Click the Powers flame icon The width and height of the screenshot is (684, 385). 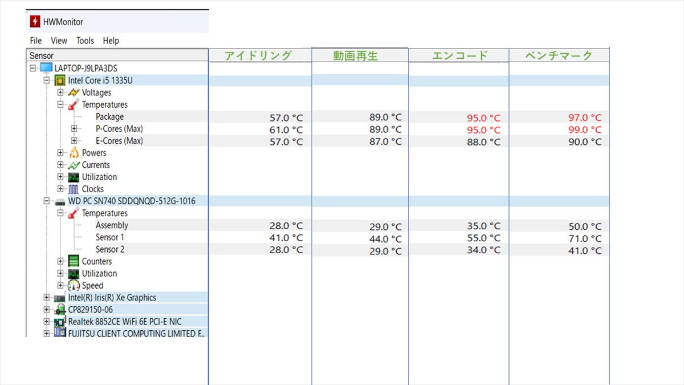[74, 153]
